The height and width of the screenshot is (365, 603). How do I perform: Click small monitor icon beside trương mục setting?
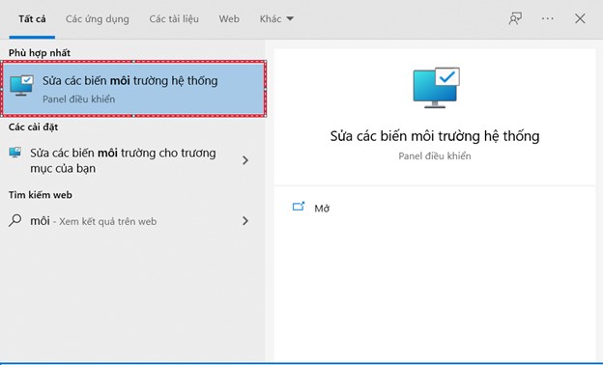15,153
